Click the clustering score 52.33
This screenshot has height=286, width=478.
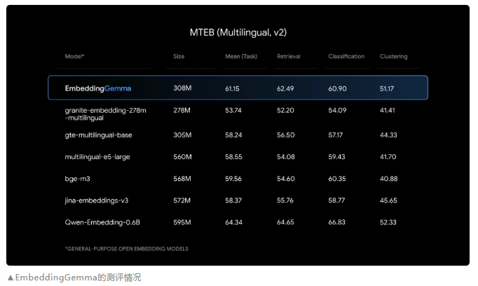pyautogui.click(x=388, y=222)
